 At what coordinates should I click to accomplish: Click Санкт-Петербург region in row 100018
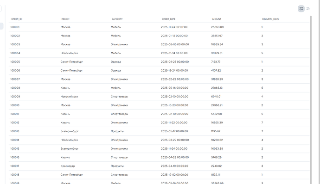(71, 175)
